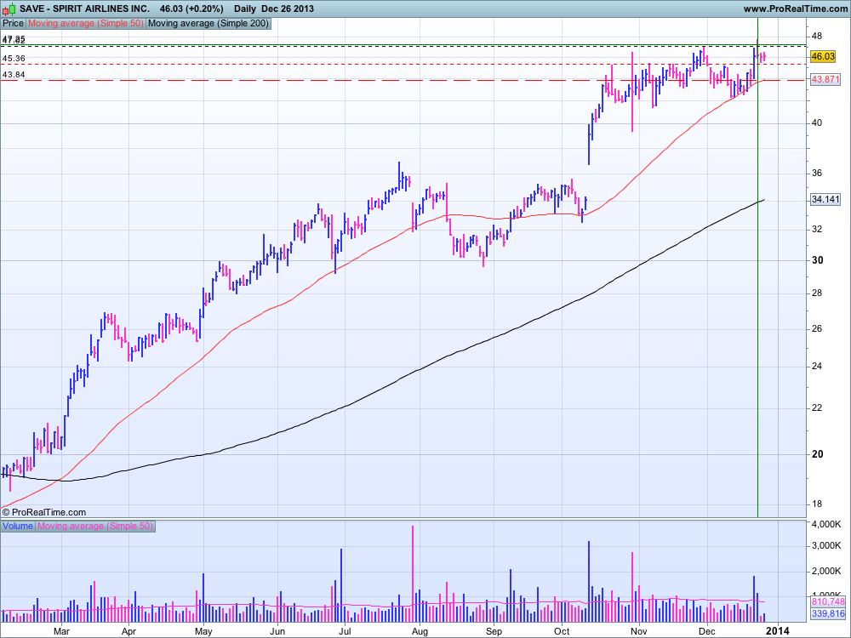Click the candlestick chart icon beside SAVE
The image size is (851, 638).
point(9,9)
